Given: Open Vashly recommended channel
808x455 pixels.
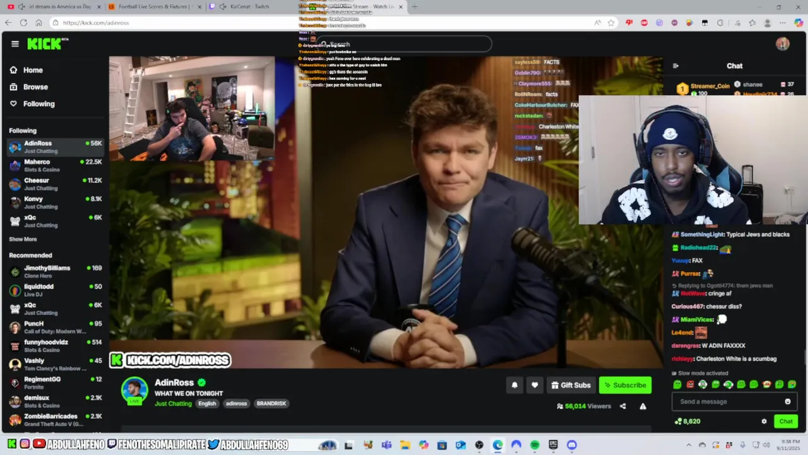Looking at the screenshot, I should tap(56, 364).
